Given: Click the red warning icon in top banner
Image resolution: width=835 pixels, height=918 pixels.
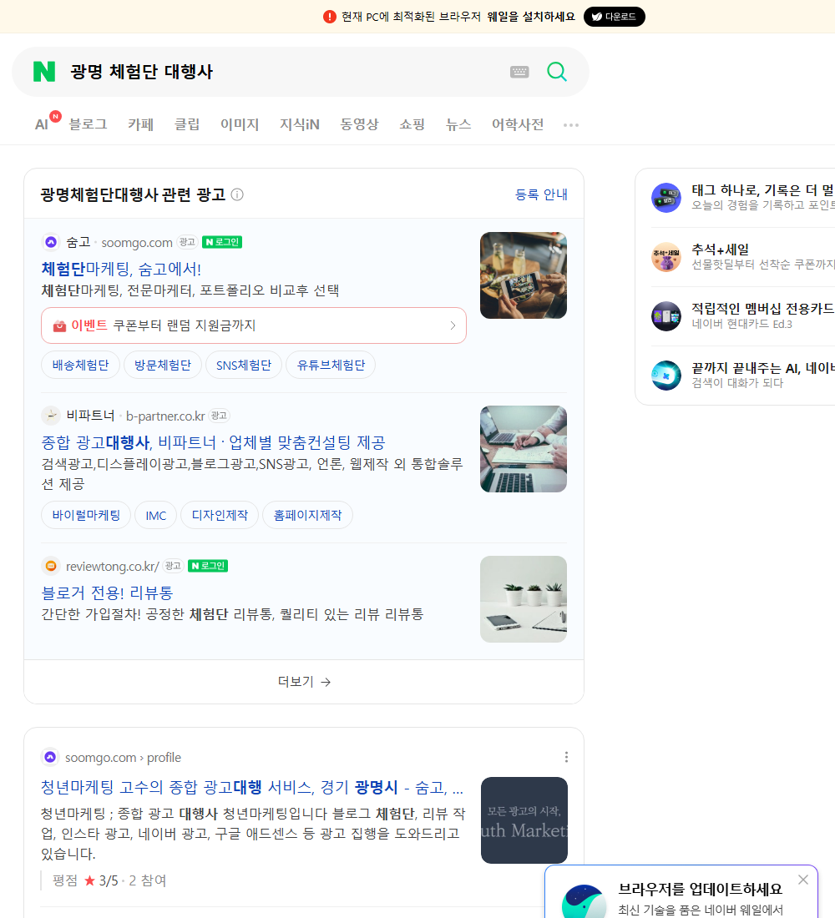Looking at the screenshot, I should point(330,17).
